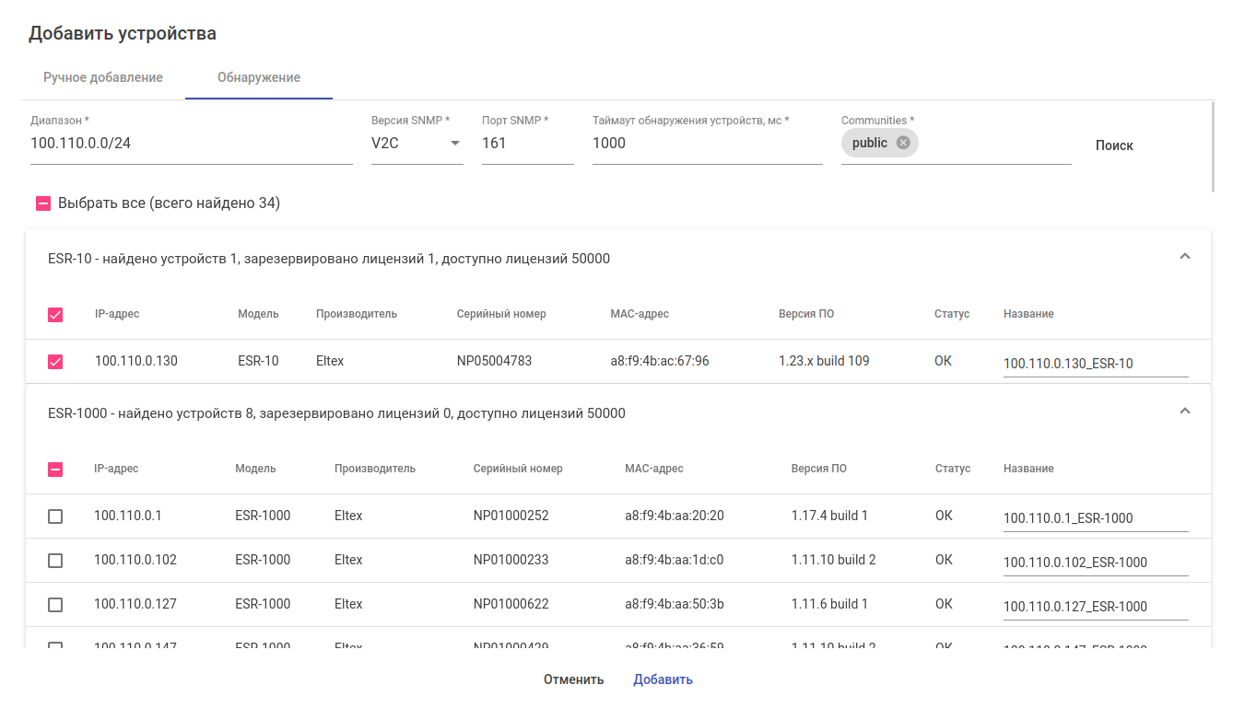Collapse the ESR-1000 device group
1233x708 pixels.
[x=1185, y=412]
